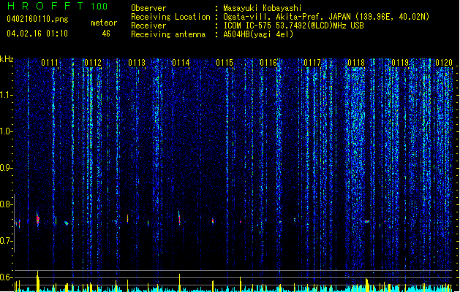The image size is (460, 292).
Task: Select the 1.0 kHz frequency label
Action: [x=6, y=131]
